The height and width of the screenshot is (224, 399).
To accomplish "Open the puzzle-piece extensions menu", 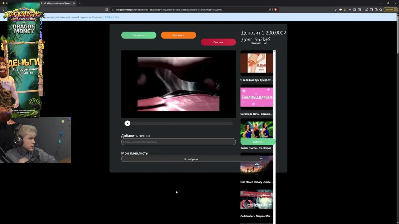I will click(354, 10).
